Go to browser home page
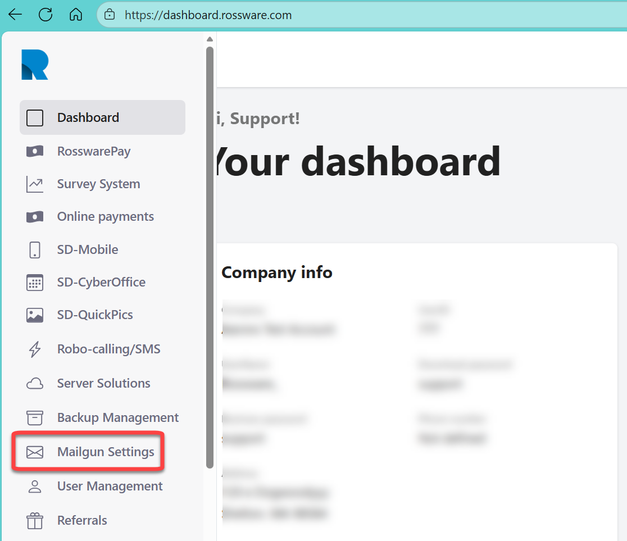The height and width of the screenshot is (541, 627). [x=76, y=15]
